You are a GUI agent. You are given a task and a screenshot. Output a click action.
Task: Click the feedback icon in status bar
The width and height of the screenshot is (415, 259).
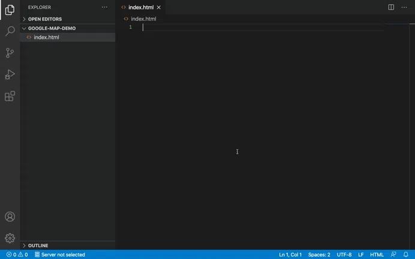click(x=393, y=255)
